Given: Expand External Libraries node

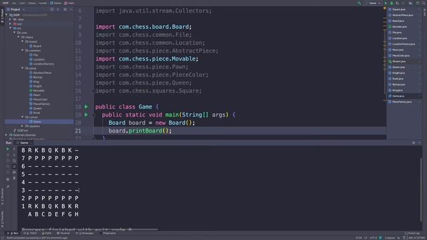Looking at the screenshot, I should click(x=7, y=135).
